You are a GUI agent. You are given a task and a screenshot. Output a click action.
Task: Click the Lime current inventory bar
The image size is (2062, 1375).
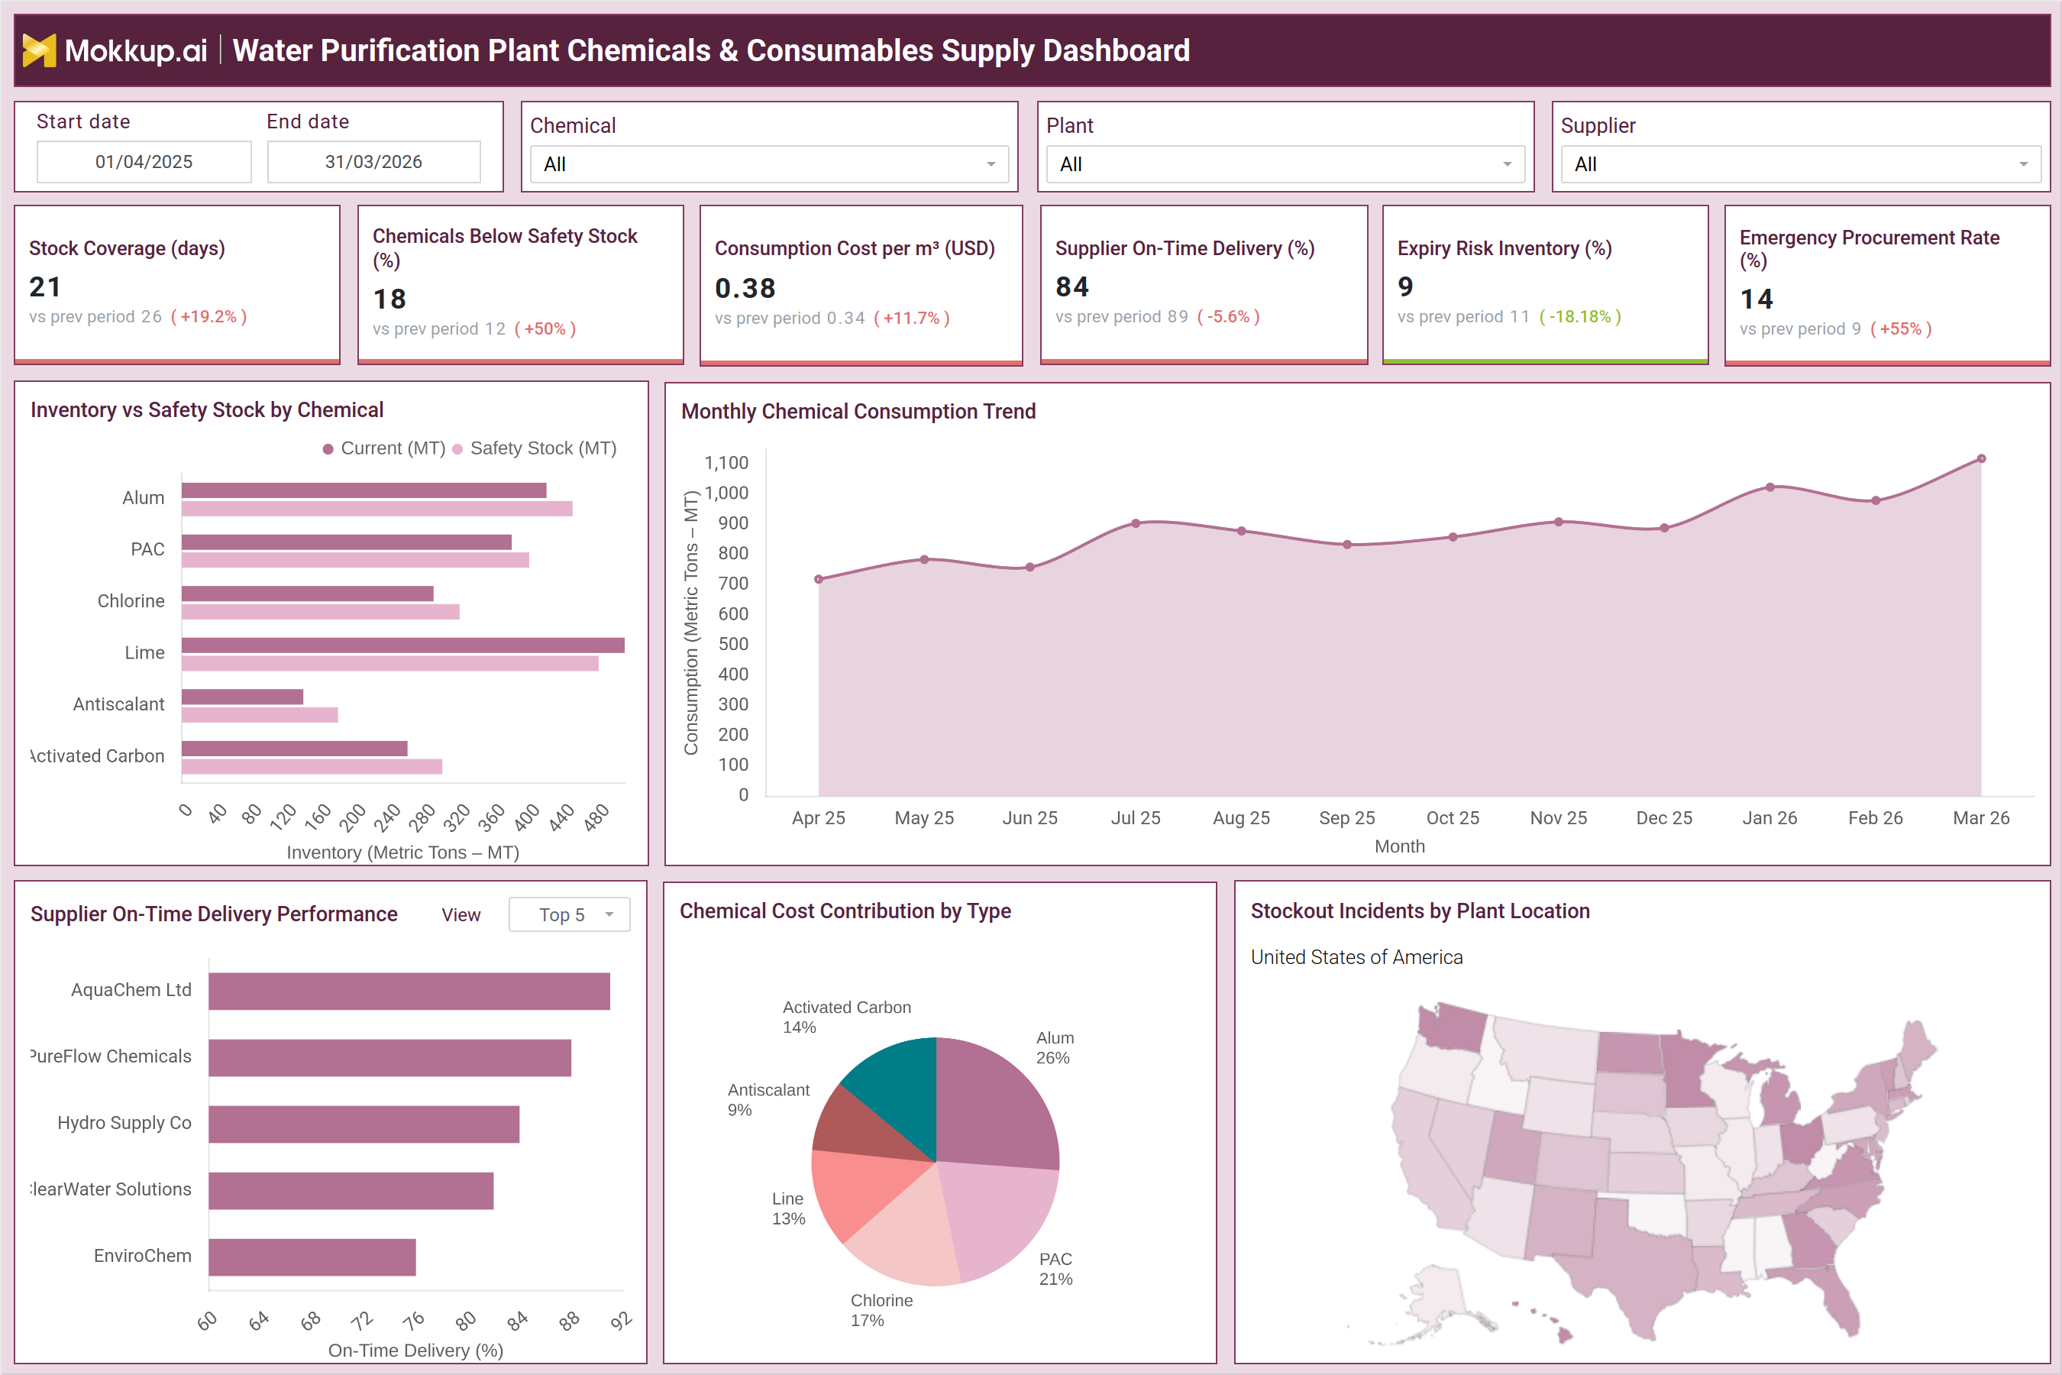(403, 645)
